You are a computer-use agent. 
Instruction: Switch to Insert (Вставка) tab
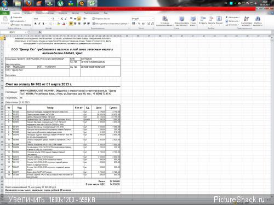(x=28, y=13)
